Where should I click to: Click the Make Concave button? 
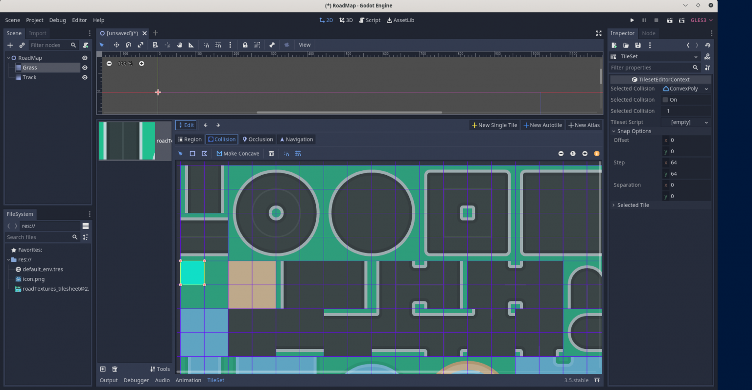(x=238, y=153)
